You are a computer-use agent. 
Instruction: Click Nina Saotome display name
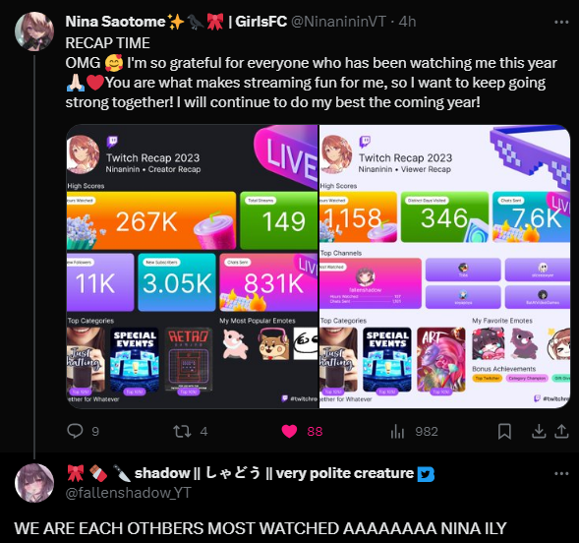(115, 22)
